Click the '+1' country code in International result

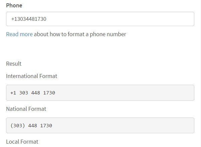pyautogui.click(x=13, y=93)
